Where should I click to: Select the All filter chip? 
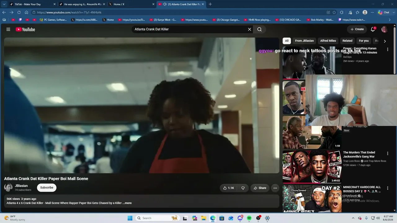pos(287,41)
